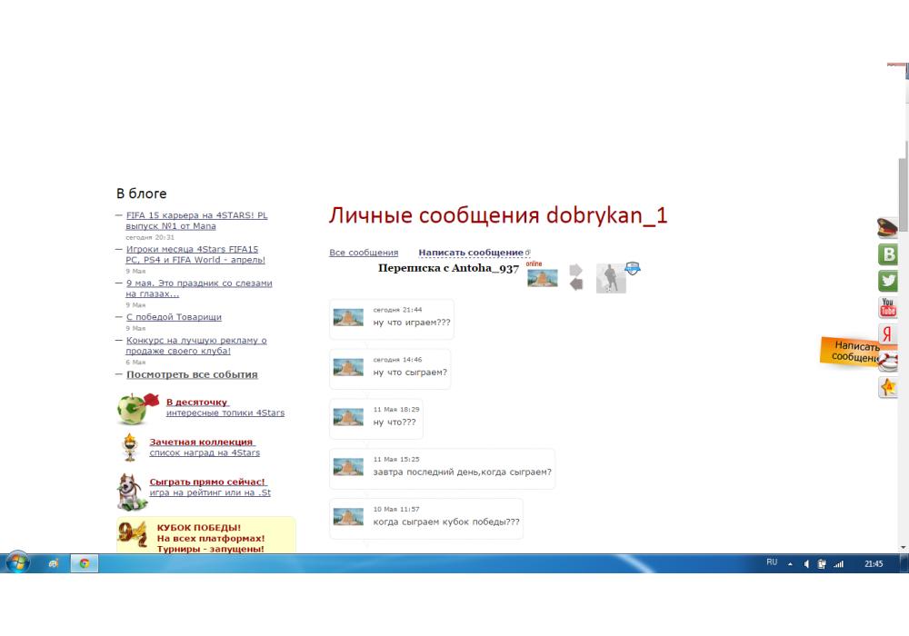Click the avatar on message 'ну что???'
The height and width of the screenshot is (636, 909).
pyautogui.click(x=348, y=417)
